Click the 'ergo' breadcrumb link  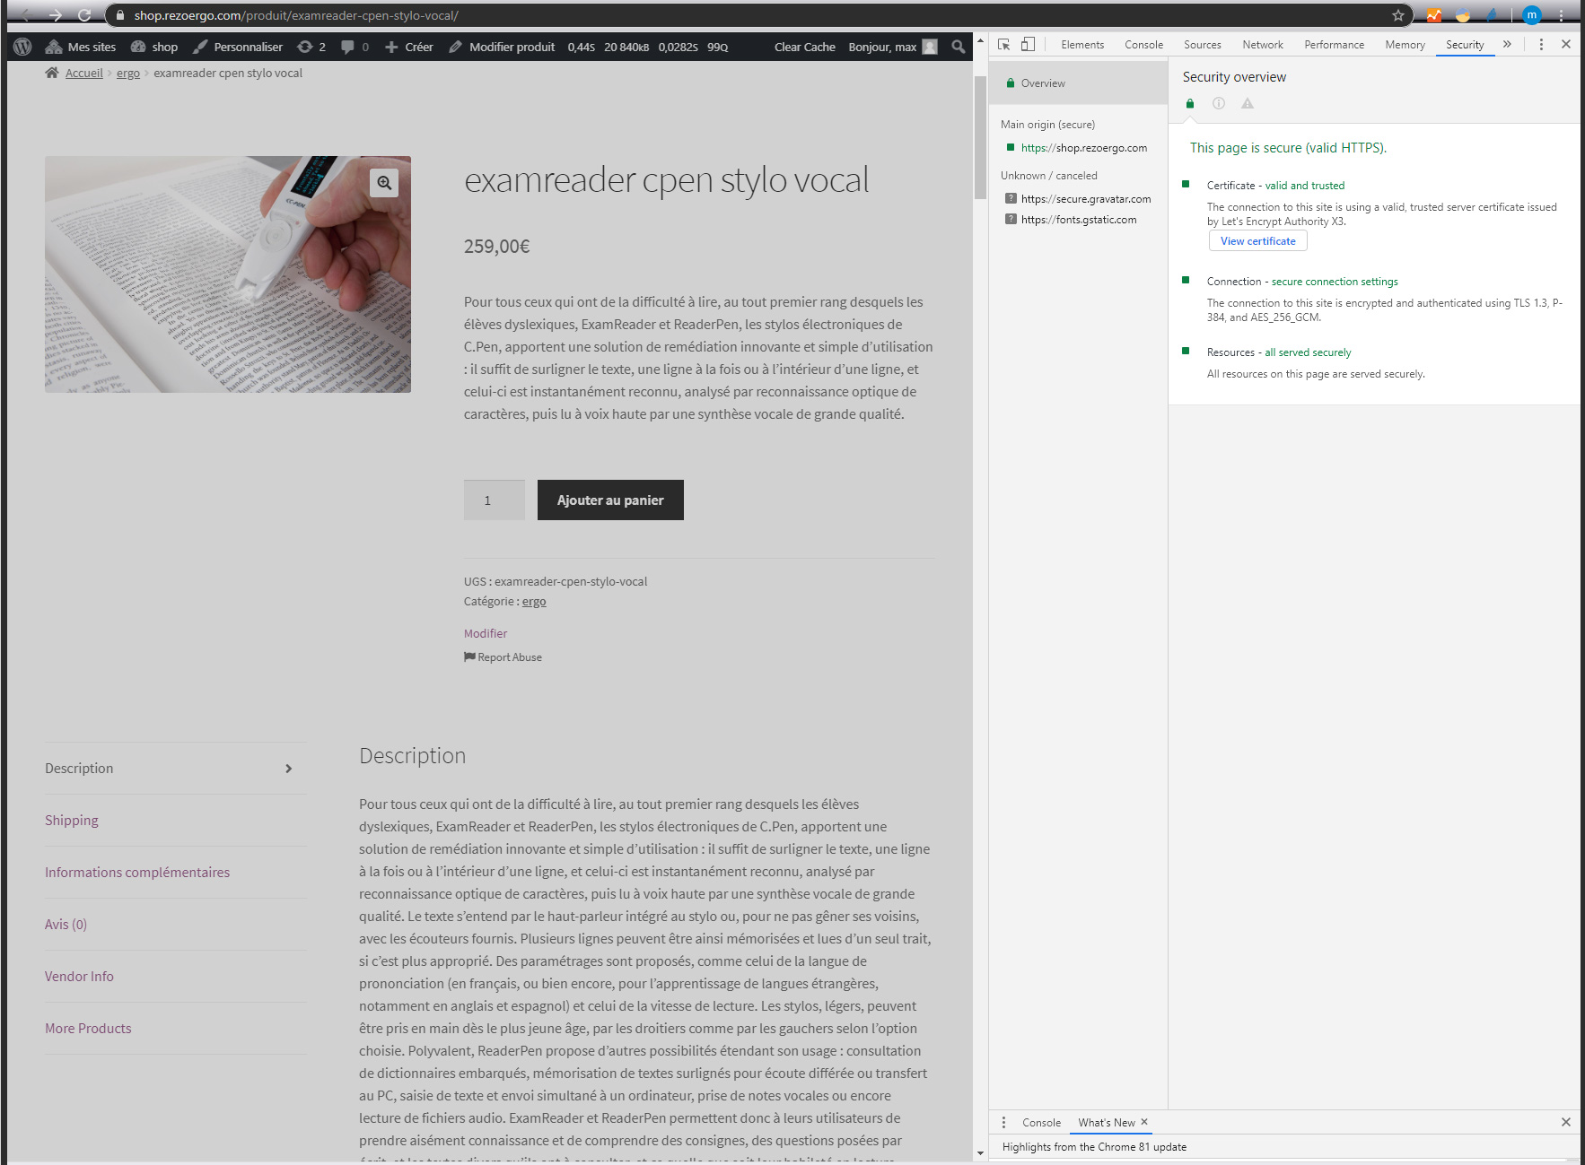coord(128,73)
